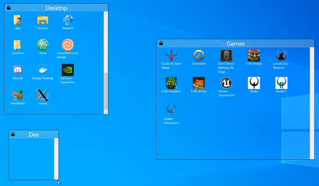319x186 pixels.
Task: Select the Quake II icon
Action: pyautogui.click(x=282, y=83)
